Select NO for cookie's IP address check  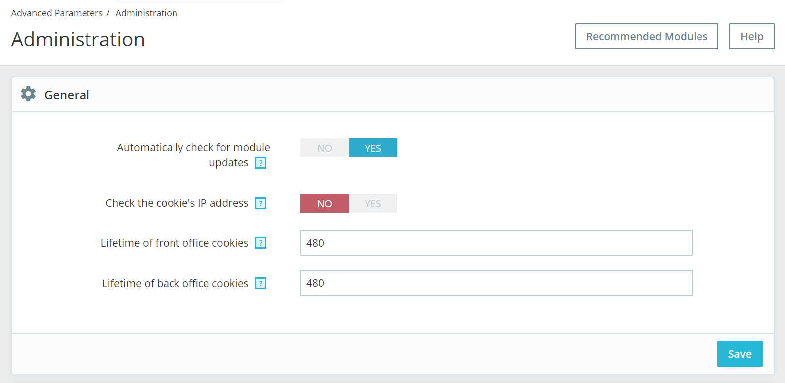coord(324,204)
